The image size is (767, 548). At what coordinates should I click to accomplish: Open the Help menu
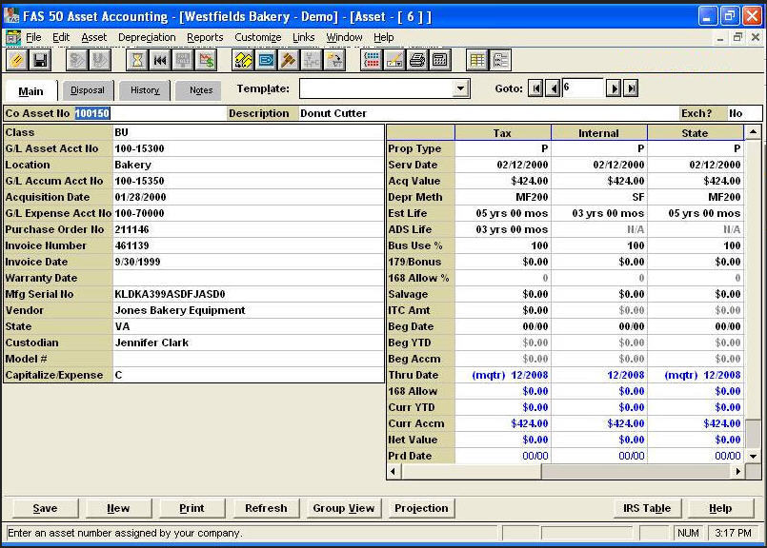tap(383, 37)
